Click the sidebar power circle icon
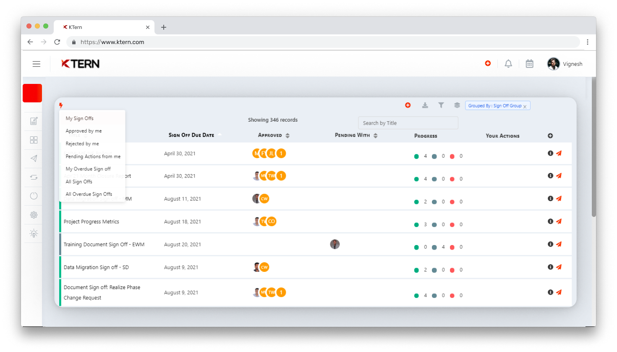Screen dimensions: 617x352 34,196
